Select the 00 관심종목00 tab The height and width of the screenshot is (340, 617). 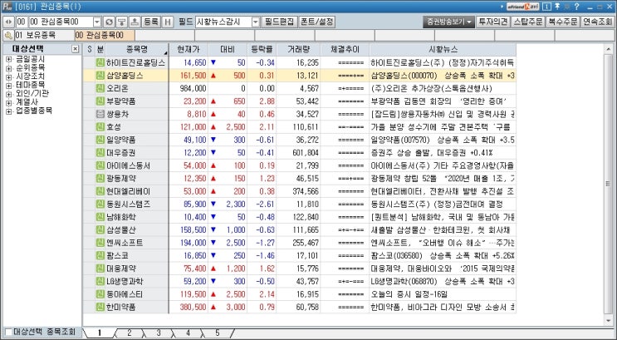[105, 36]
